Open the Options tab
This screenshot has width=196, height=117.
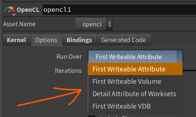[46, 40]
